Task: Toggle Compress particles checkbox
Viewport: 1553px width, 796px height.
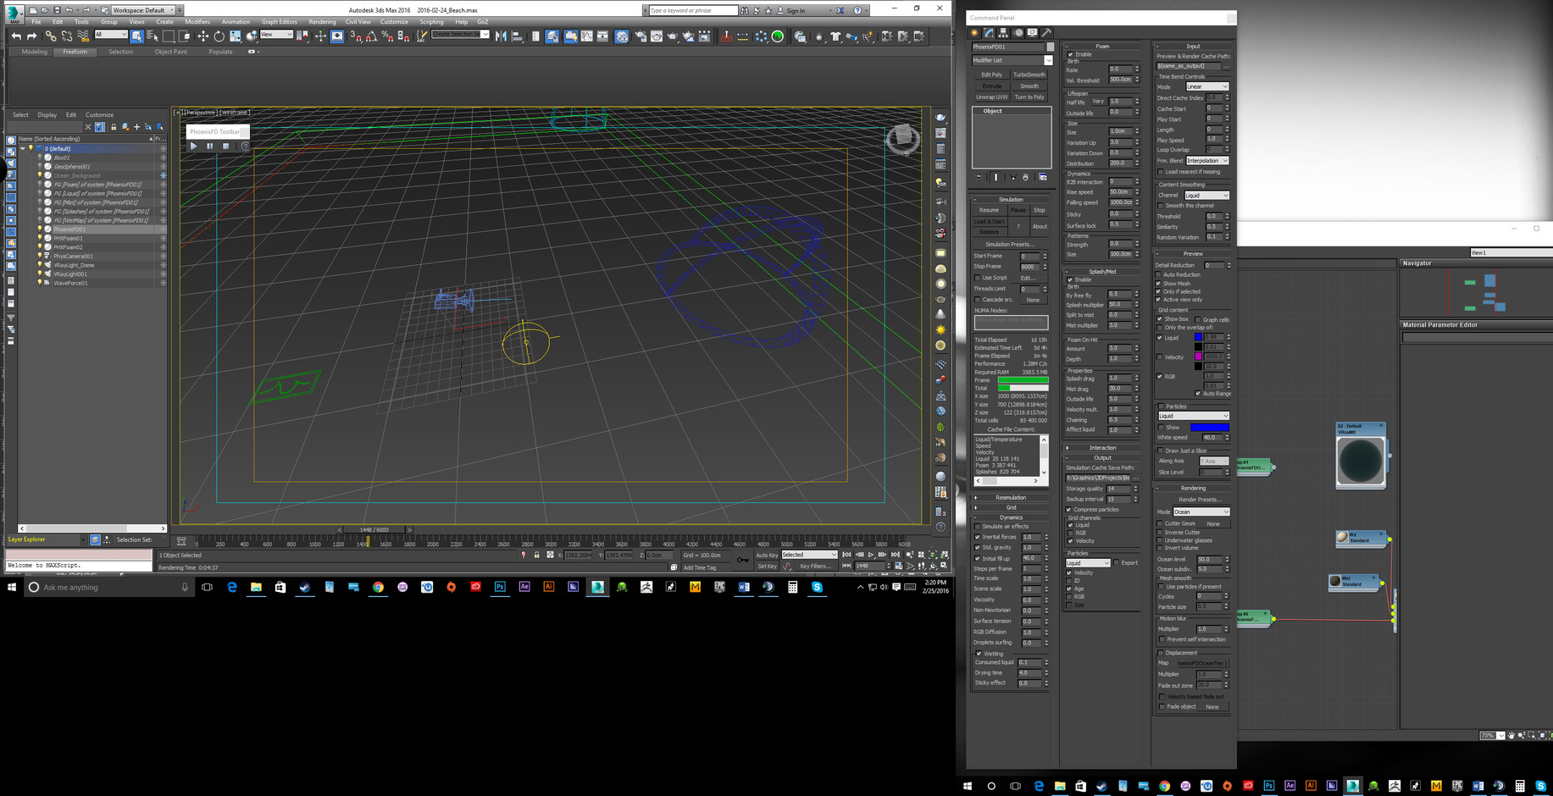Action: [1069, 510]
